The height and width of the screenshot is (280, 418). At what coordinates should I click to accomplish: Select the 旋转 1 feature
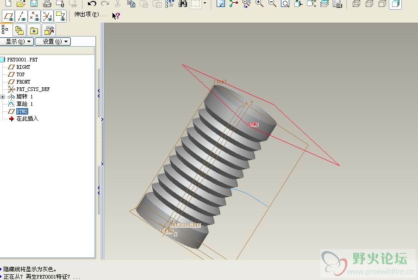click(x=25, y=97)
